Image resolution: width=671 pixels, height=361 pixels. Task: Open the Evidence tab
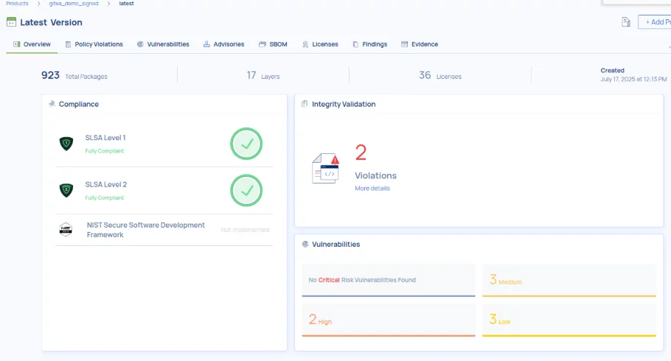[x=420, y=44]
